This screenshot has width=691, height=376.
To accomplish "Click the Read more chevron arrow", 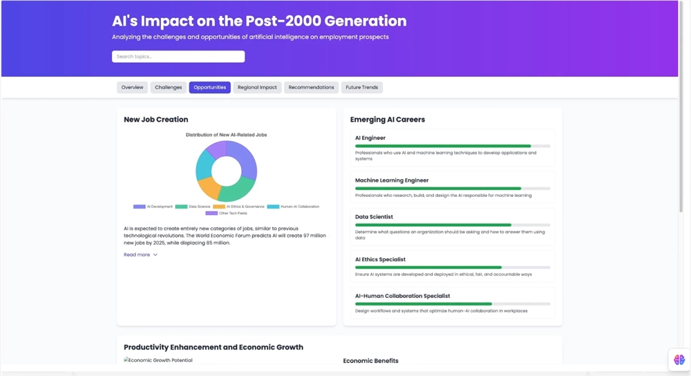I will point(155,255).
